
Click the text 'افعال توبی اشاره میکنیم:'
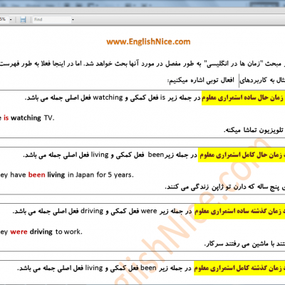point(201,81)
